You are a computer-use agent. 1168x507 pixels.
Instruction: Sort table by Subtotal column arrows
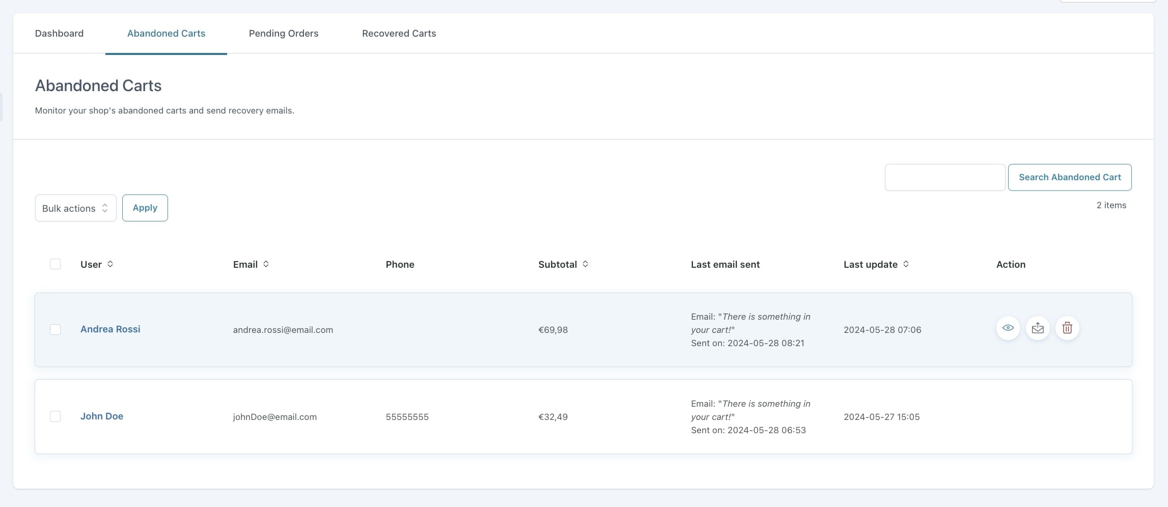click(x=585, y=264)
